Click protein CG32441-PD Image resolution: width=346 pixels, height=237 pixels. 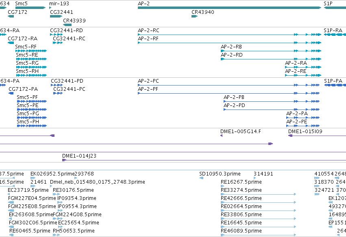point(57,85)
